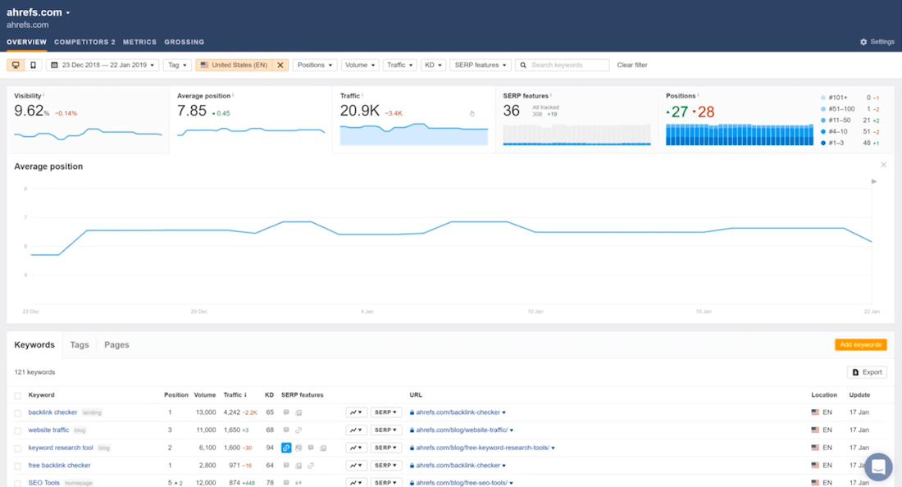This screenshot has height=487, width=902.
Task: Click sitelinks icon in website traffic row
Action: click(x=298, y=430)
